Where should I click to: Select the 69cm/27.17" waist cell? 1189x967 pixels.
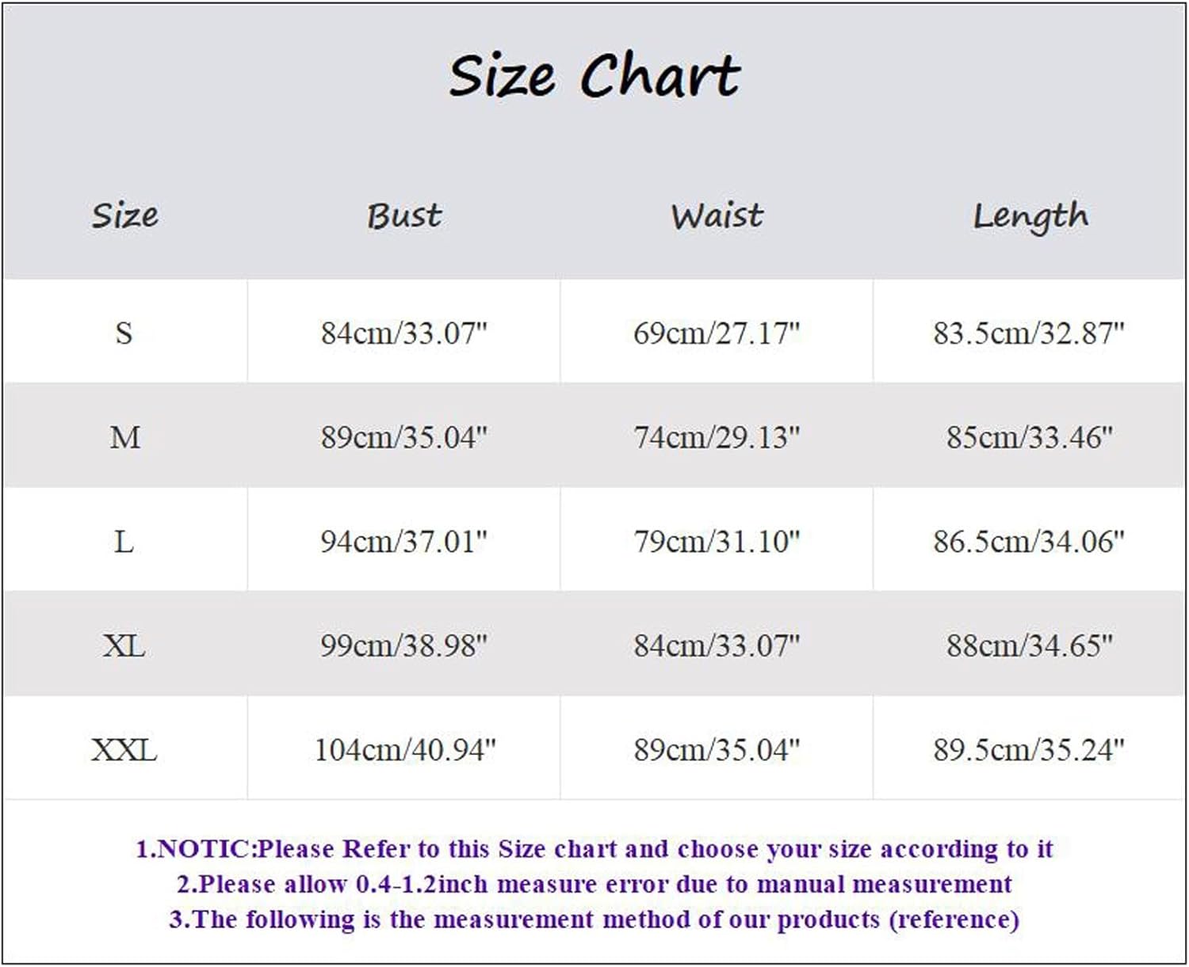coord(717,333)
